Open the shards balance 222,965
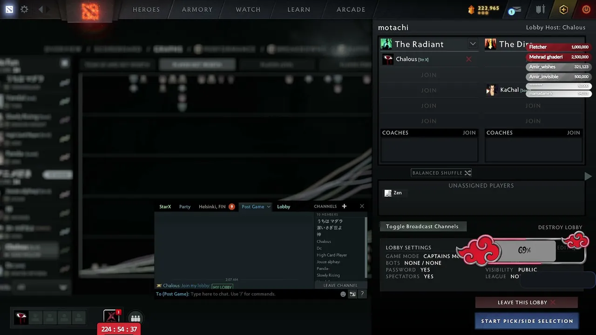 [483, 10]
